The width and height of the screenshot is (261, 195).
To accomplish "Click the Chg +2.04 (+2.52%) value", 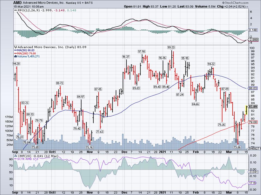I will [x=231, y=7].
